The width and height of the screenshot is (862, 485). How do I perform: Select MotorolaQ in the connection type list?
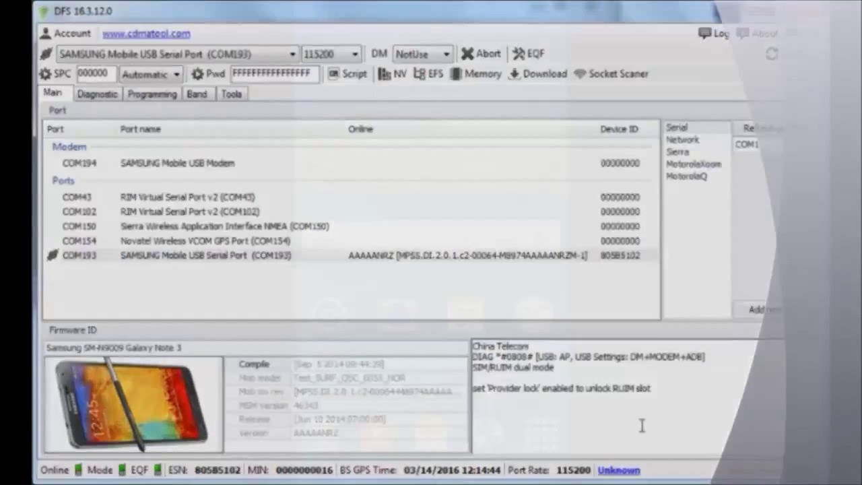(686, 176)
